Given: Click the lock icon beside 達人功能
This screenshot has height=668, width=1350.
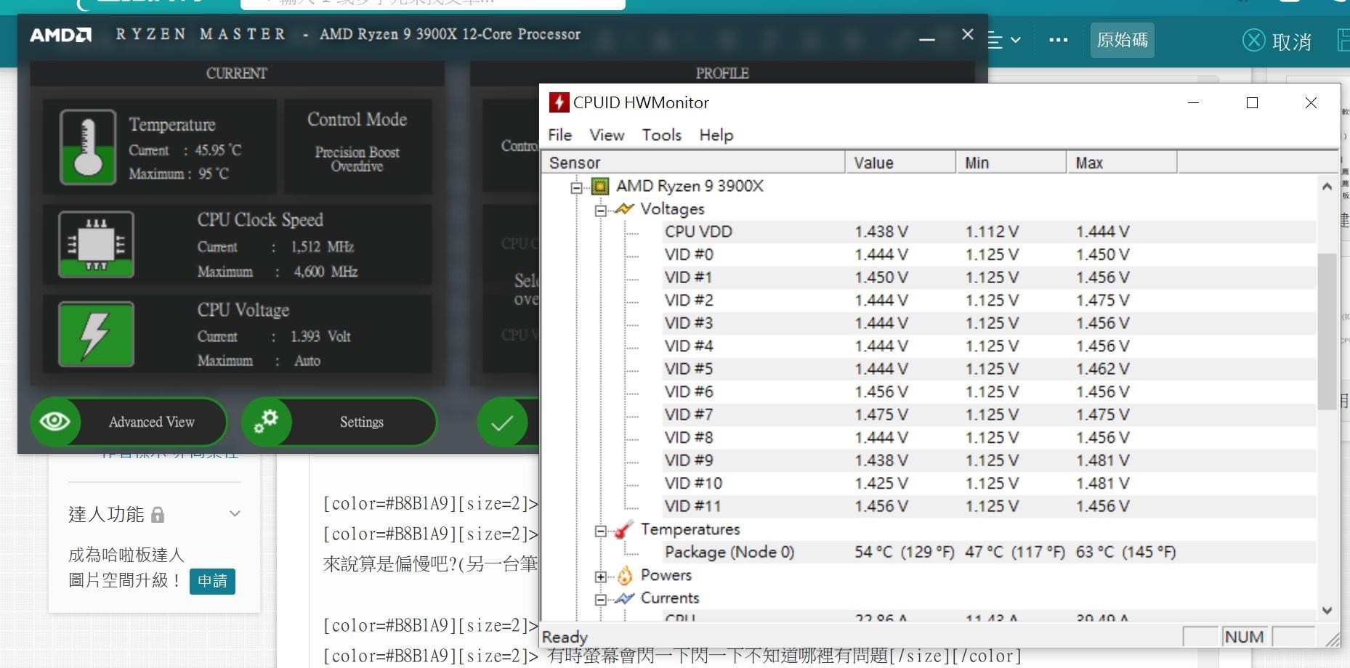Looking at the screenshot, I should pyautogui.click(x=158, y=515).
